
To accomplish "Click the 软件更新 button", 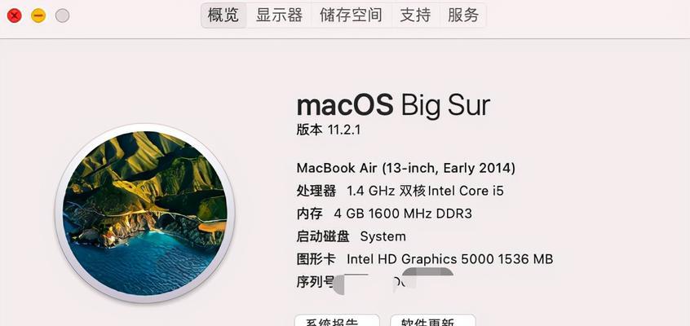I will (433, 320).
